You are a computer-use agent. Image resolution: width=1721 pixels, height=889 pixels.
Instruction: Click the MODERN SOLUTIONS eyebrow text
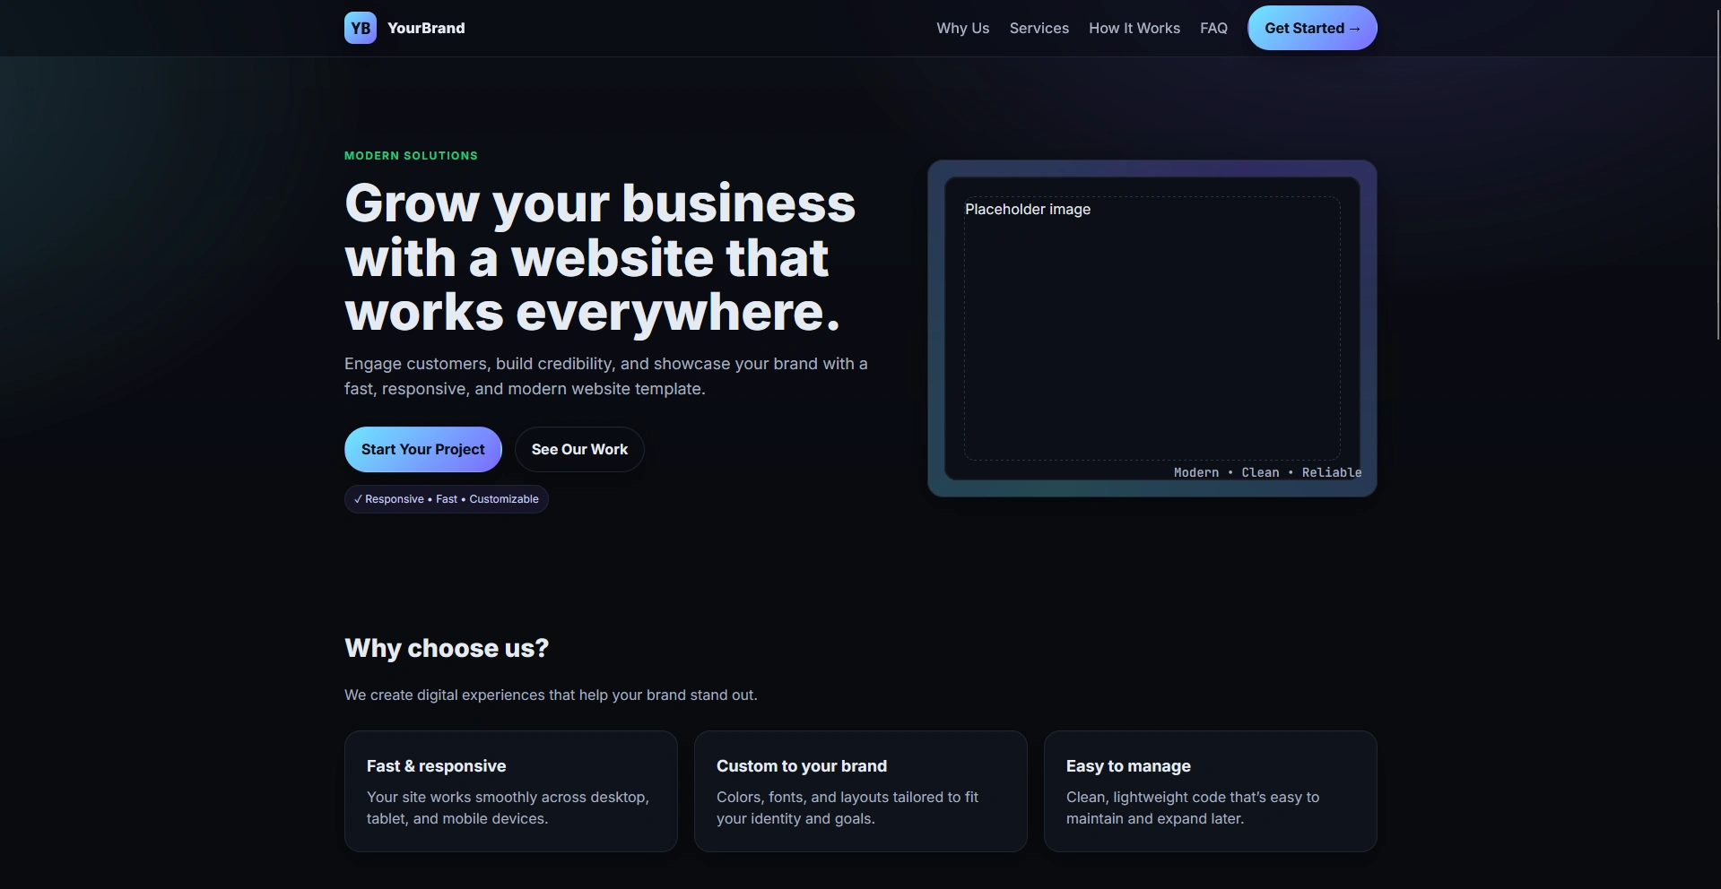click(x=411, y=156)
